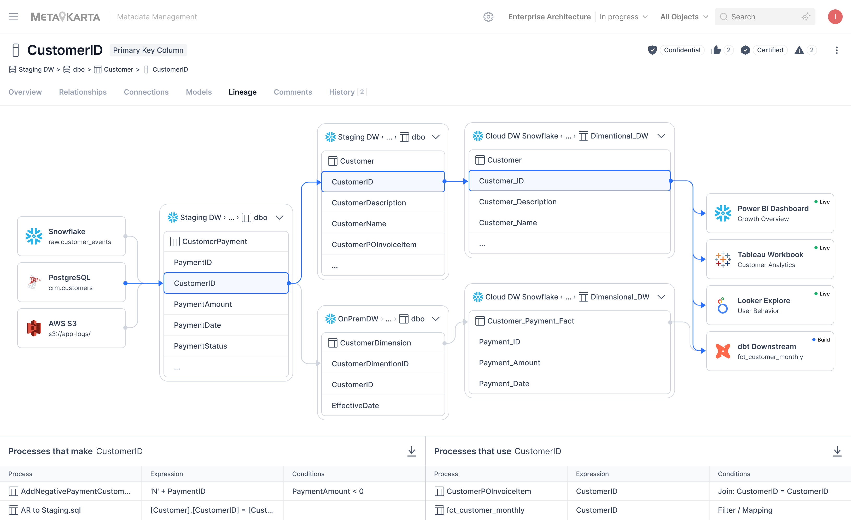Download the 'Processes that use' list
851x520 pixels.
click(837, 451)
